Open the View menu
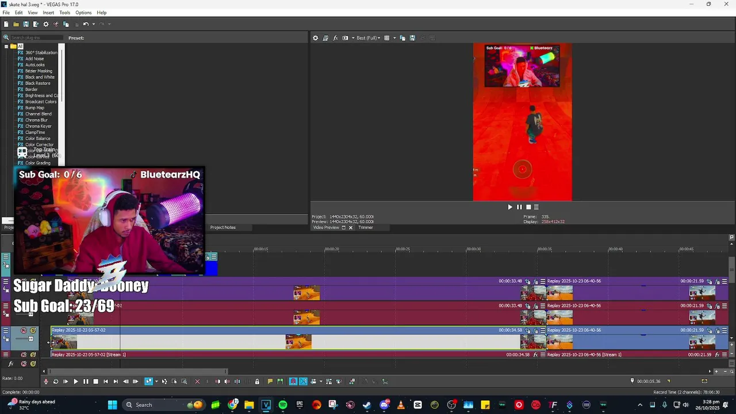Screen dimensions: 736x414 pyautogui.click(x=33, y=13)
